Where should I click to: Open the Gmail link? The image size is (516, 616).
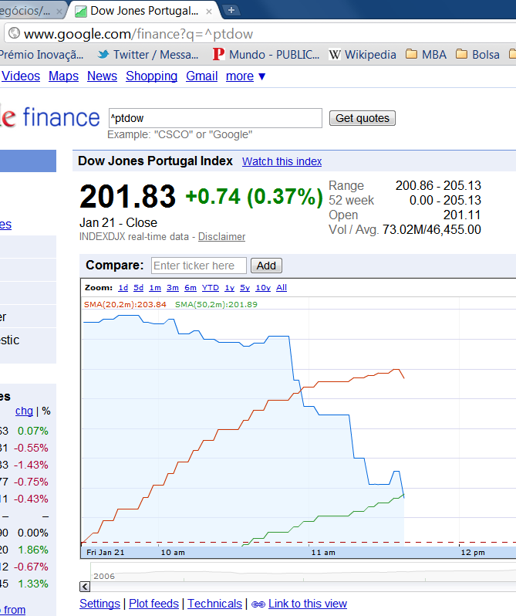(x=201, y=76)
